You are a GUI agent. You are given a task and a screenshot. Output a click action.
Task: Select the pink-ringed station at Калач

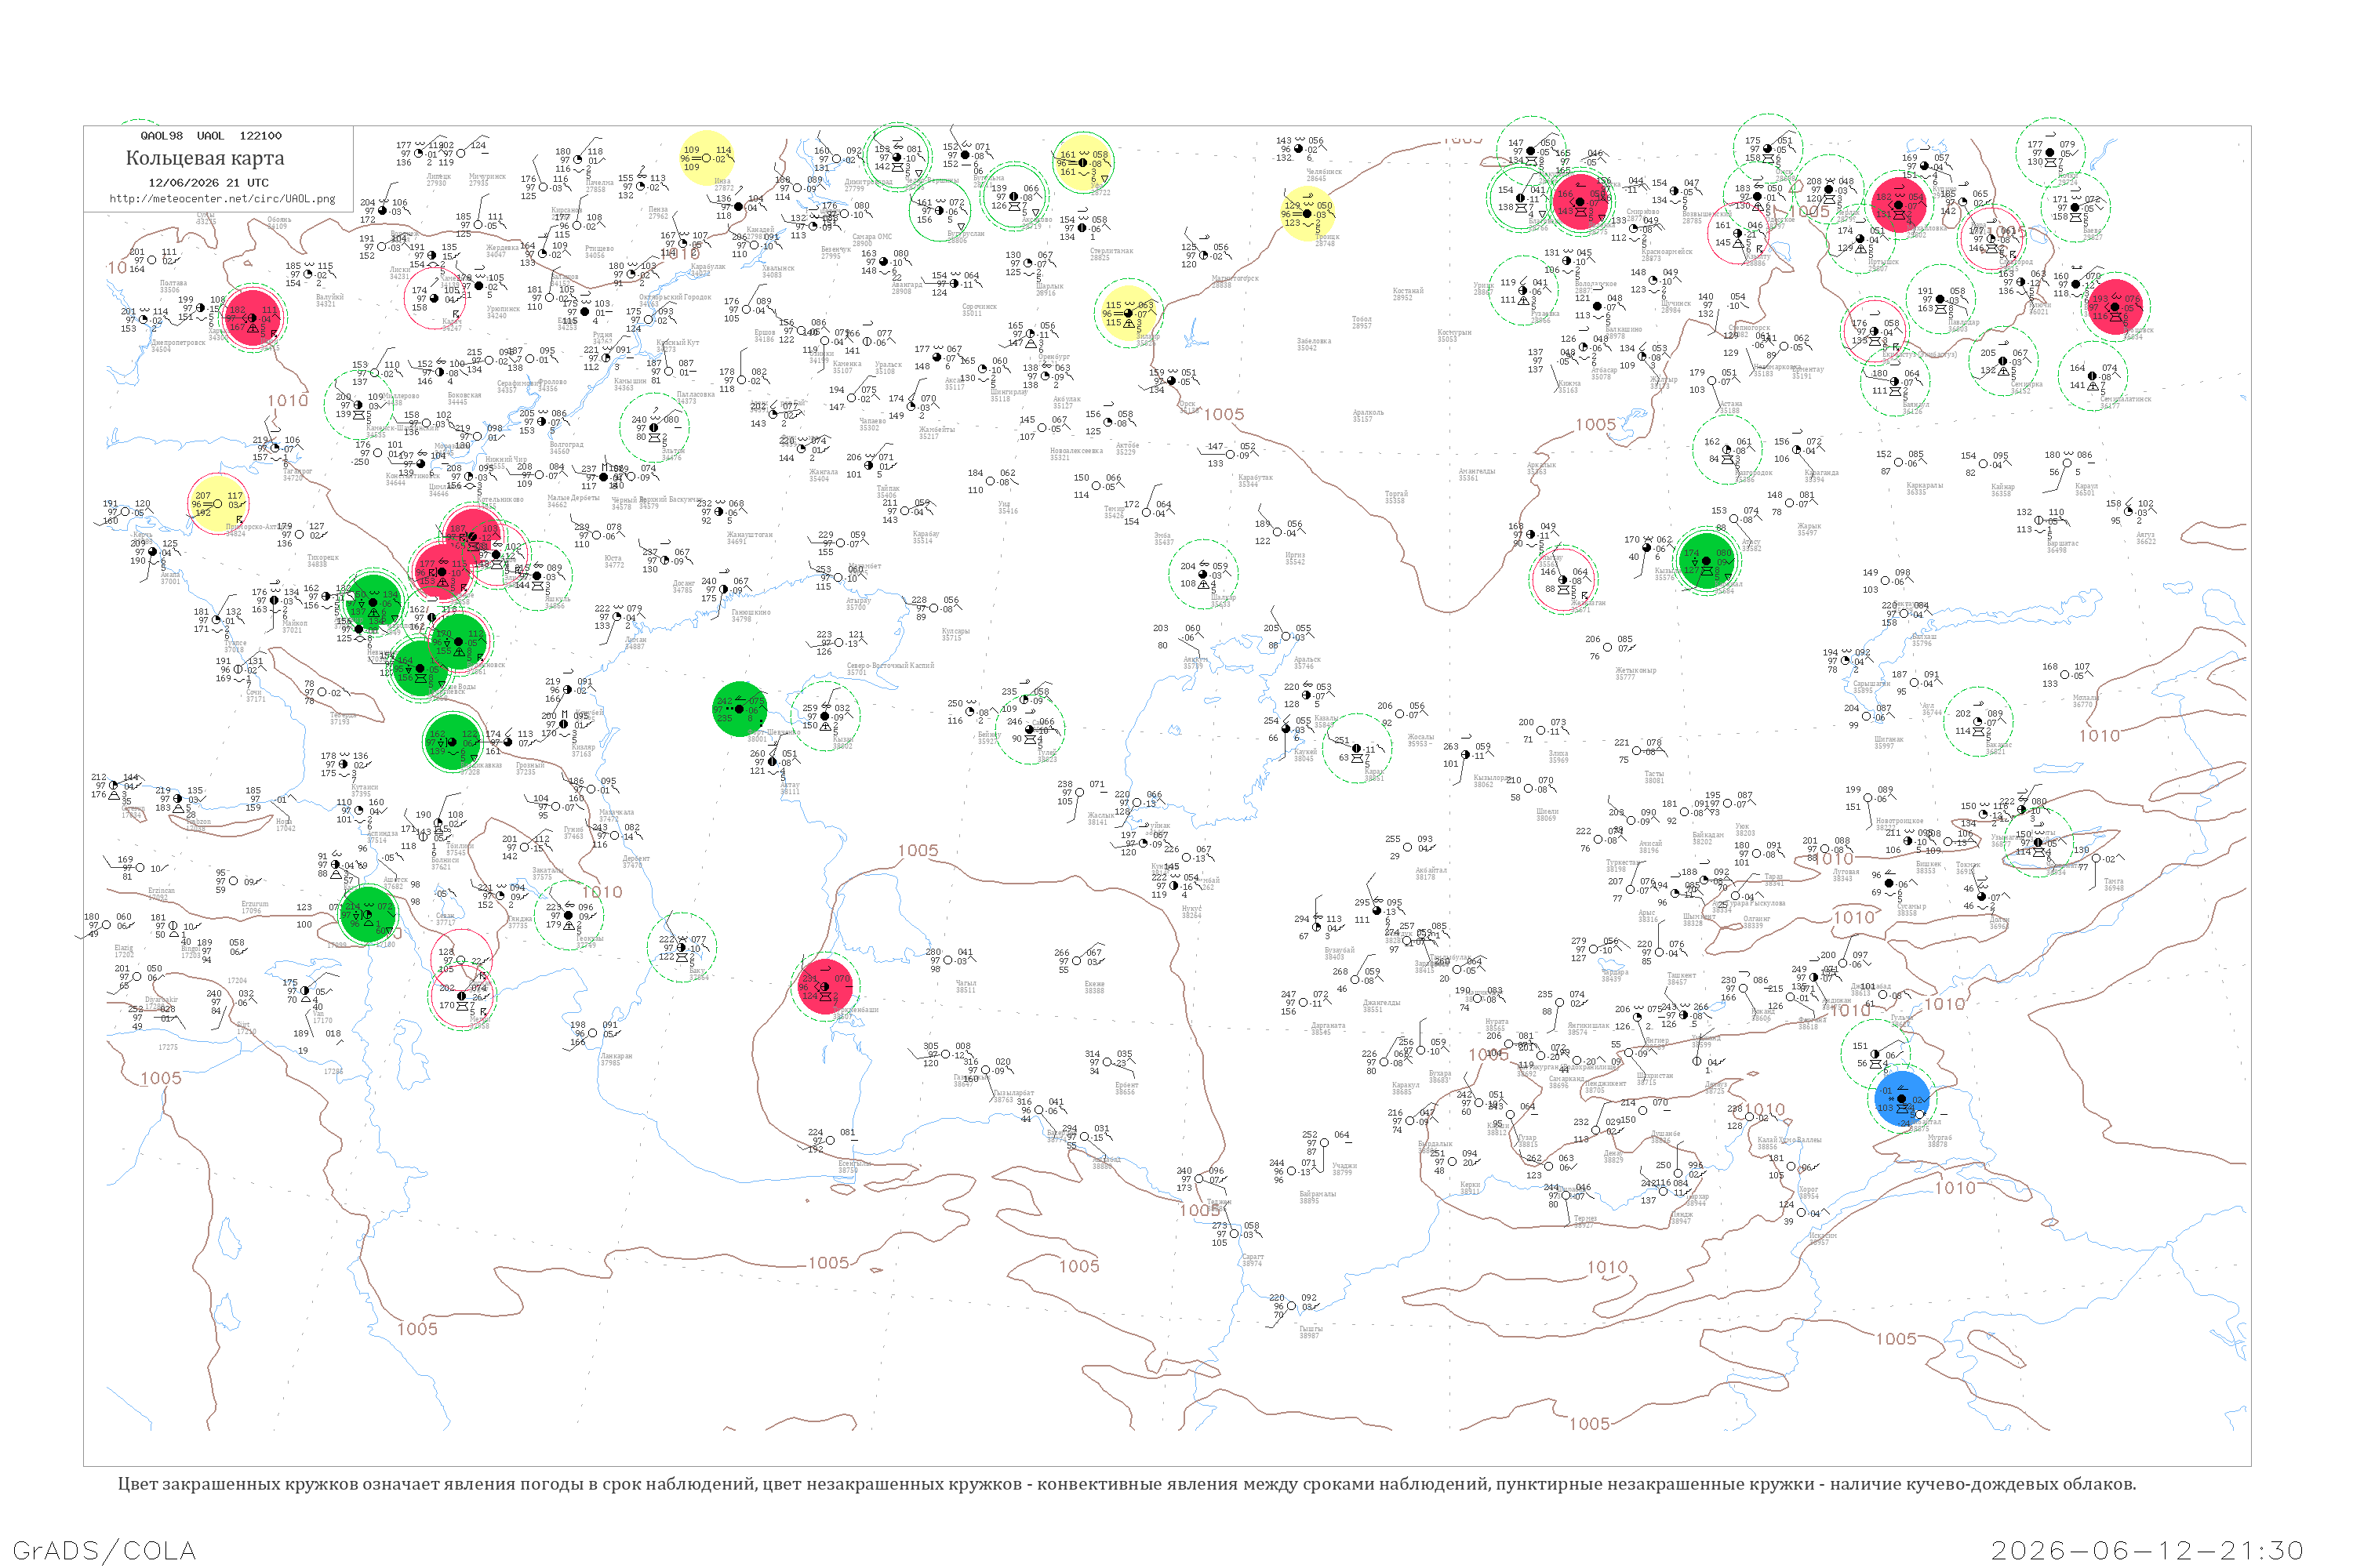click(x=435, y=297)
